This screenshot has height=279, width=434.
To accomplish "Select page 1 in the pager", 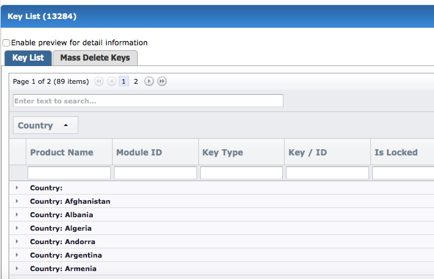I will (x=124, y=81).
